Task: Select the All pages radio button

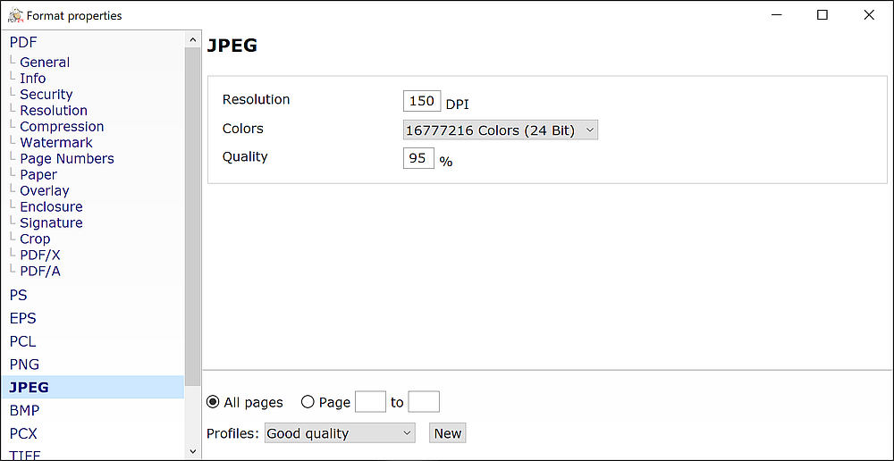Action: coord(213,402)
